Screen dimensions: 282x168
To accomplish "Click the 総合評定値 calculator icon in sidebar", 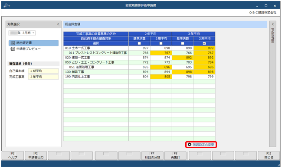I will click(13, 43).
